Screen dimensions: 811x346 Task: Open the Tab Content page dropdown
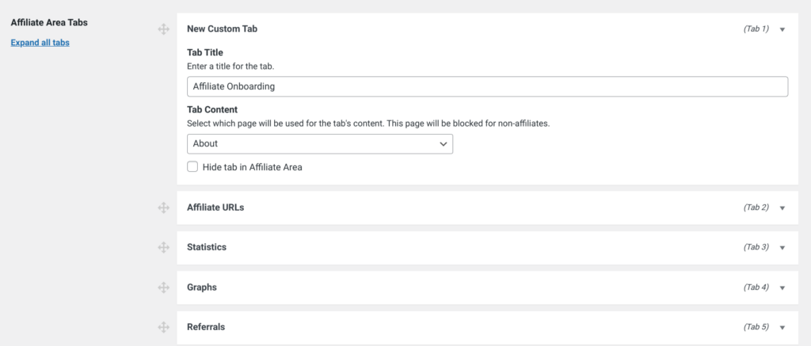click(320, 144)
